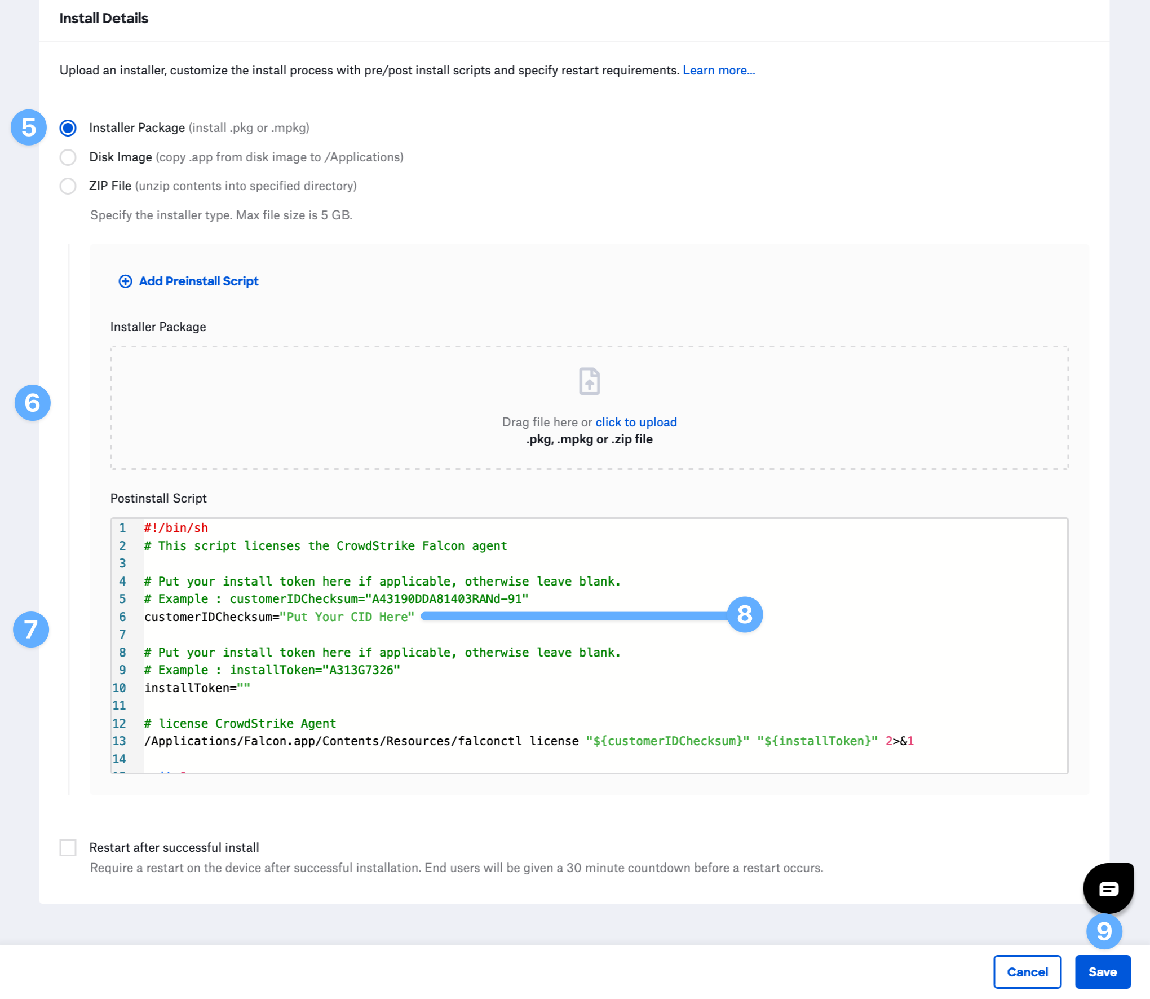
Task: Click the Cancel button
Action: 1027,972
